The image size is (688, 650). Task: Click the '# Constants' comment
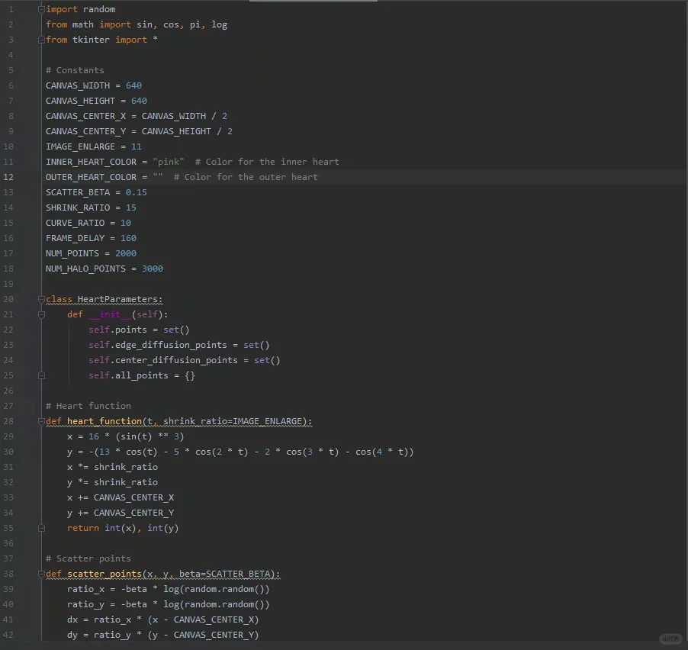[x=75, y=70]
